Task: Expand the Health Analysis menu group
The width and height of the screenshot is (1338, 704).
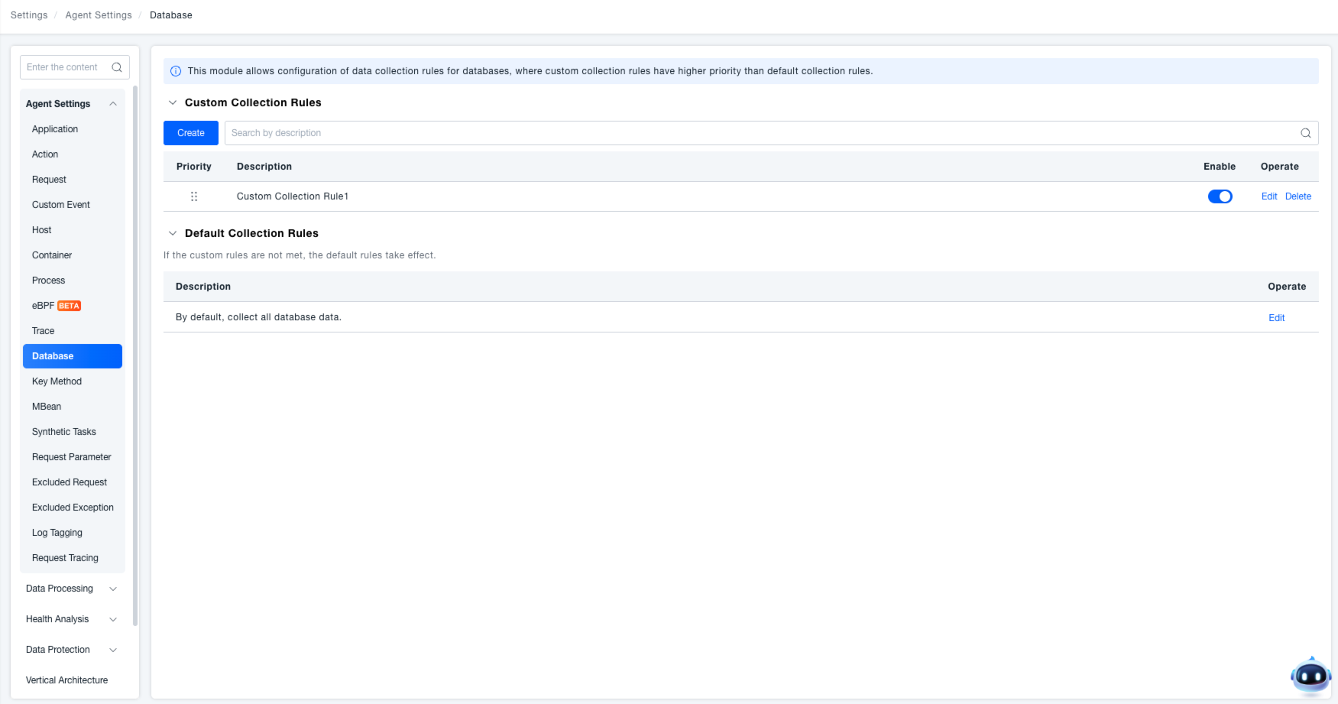Action: (113, 619)
